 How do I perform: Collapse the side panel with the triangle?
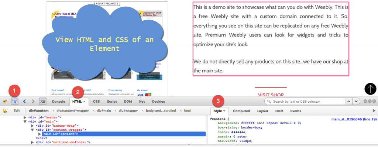(374, 111)
